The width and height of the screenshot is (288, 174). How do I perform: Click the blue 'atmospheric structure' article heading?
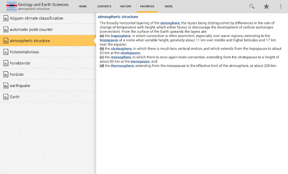pyautogui.click(x=118, y=17)
